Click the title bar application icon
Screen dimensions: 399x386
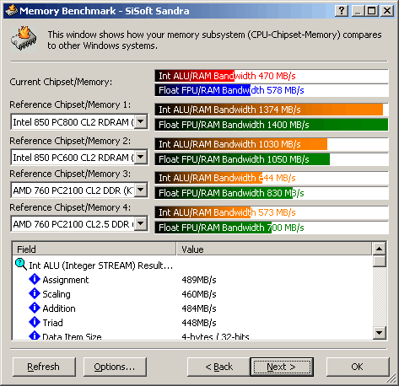coord(11,11)
